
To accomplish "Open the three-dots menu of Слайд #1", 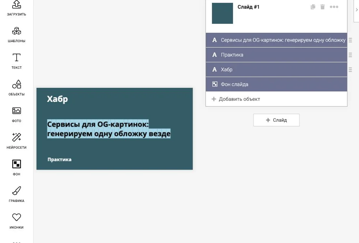I will (334, 7).
